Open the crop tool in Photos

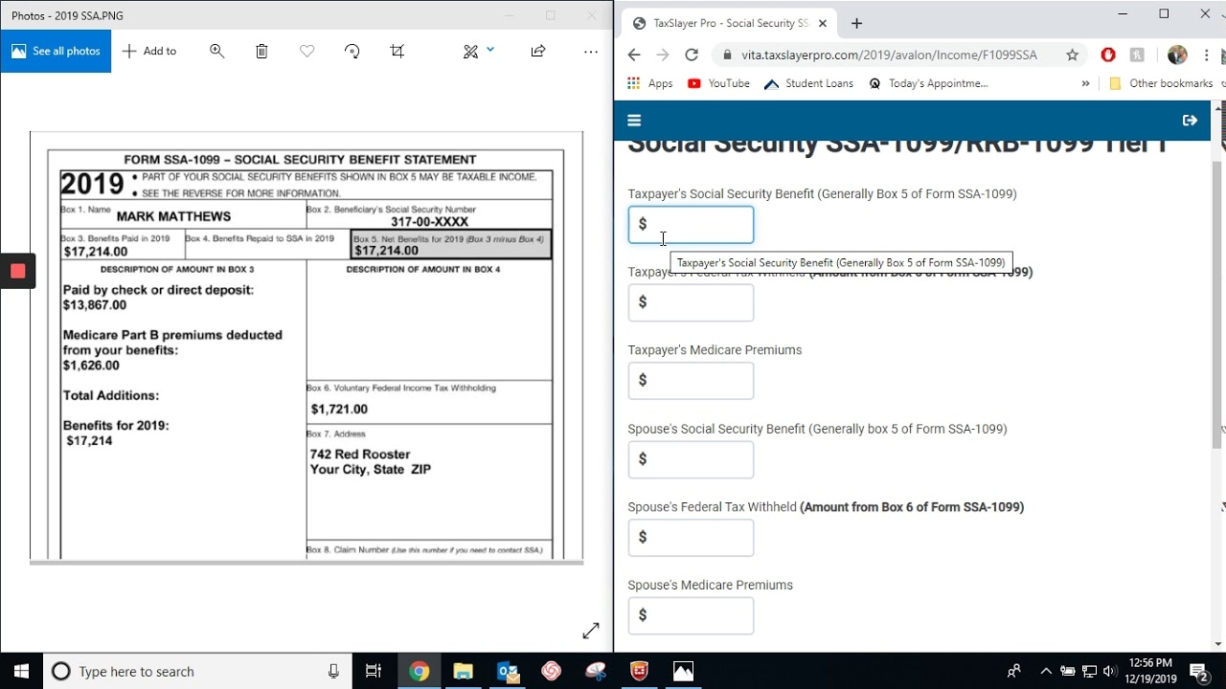tap(397, 51)
